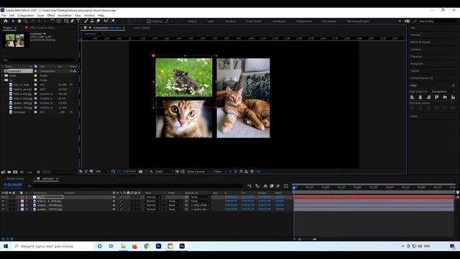Screen dimensions: 460x259
Task: Click the Motion Blur enable icon in timeline
Action: pyautogui.click(x=278, y=186)
